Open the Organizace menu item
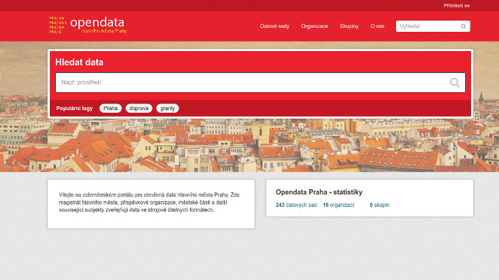499x280 pixels. click(x=314, y=26)
